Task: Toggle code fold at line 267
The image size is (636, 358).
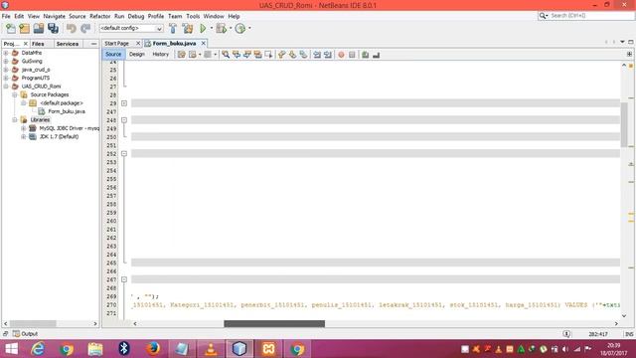Action: click(124, 279)
